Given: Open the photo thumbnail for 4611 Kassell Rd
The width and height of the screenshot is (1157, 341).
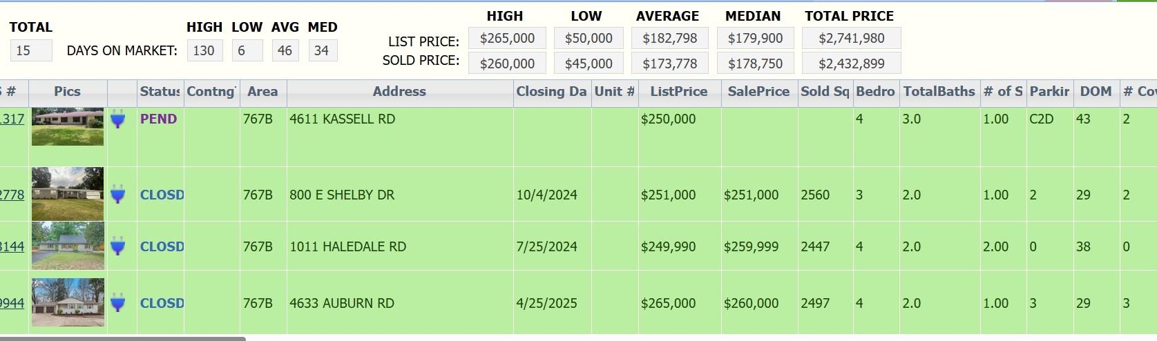Looking at the screenshot, I should pos(68,127).
